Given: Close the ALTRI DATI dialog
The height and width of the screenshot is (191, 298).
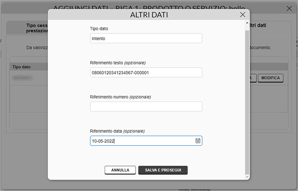Looking at the screenshot, I should (x=242, y=14).
